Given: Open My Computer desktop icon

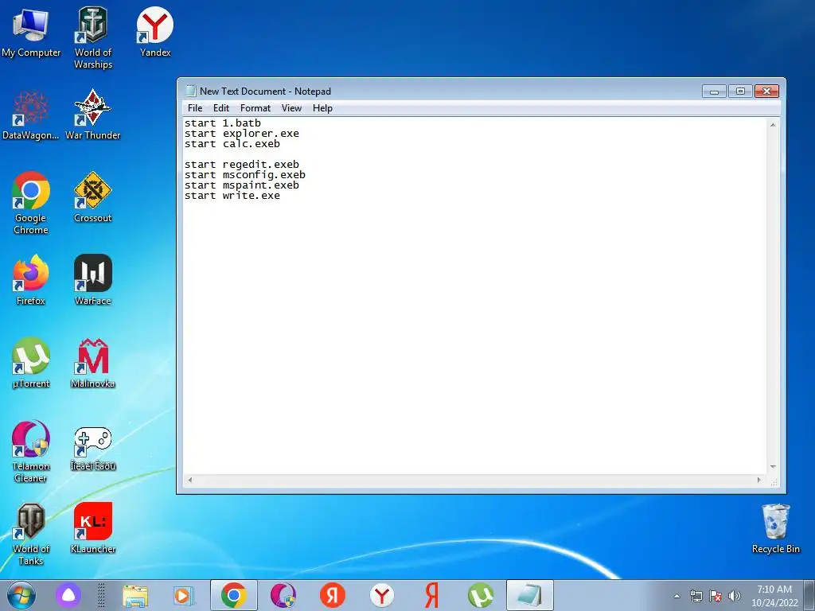Looking at the screenshot, I should (x=31, y=32).
